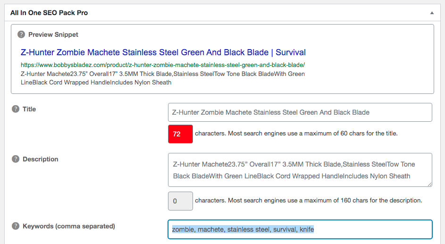
Task: Click the 'Keywords (comma separated)' label
Action: (69, 226)
